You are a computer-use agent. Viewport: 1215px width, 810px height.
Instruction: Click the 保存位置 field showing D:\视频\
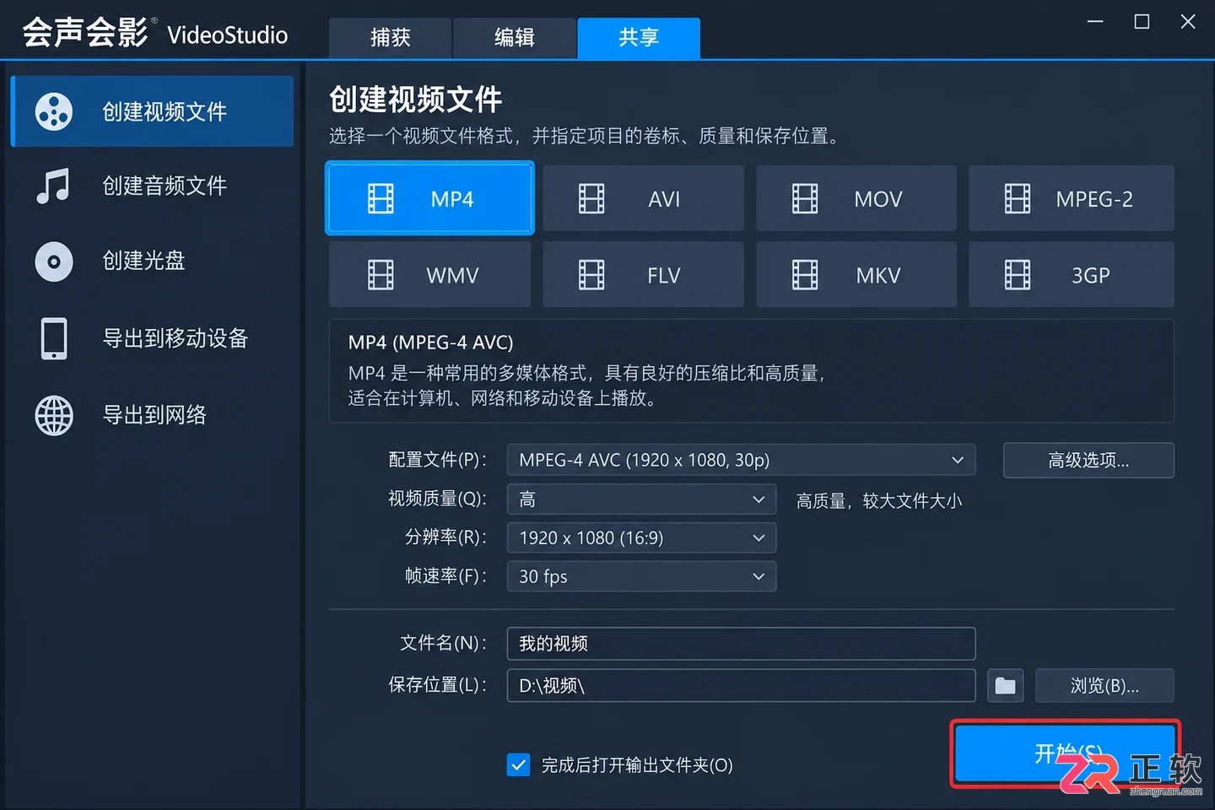741,685
